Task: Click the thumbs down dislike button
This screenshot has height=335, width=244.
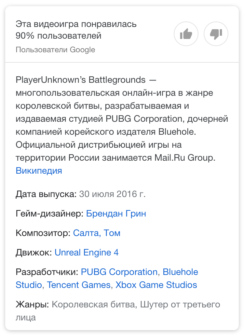Action: [x=216, y=34]
